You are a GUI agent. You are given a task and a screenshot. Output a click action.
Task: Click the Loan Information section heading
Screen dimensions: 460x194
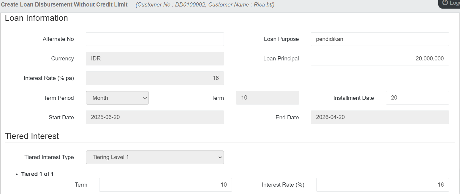pyautogui.click(x=36, y=18)
